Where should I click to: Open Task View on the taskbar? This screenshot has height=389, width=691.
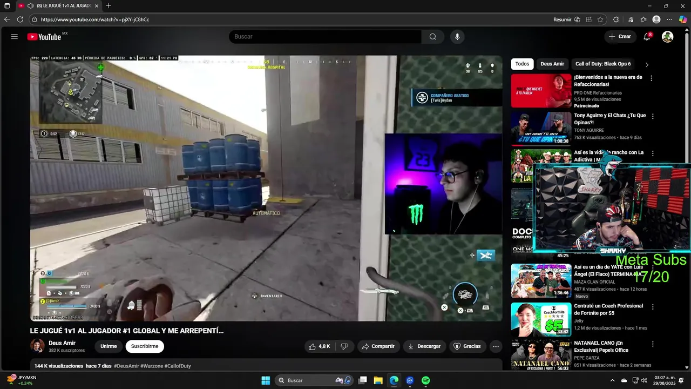tap(363, 380)
